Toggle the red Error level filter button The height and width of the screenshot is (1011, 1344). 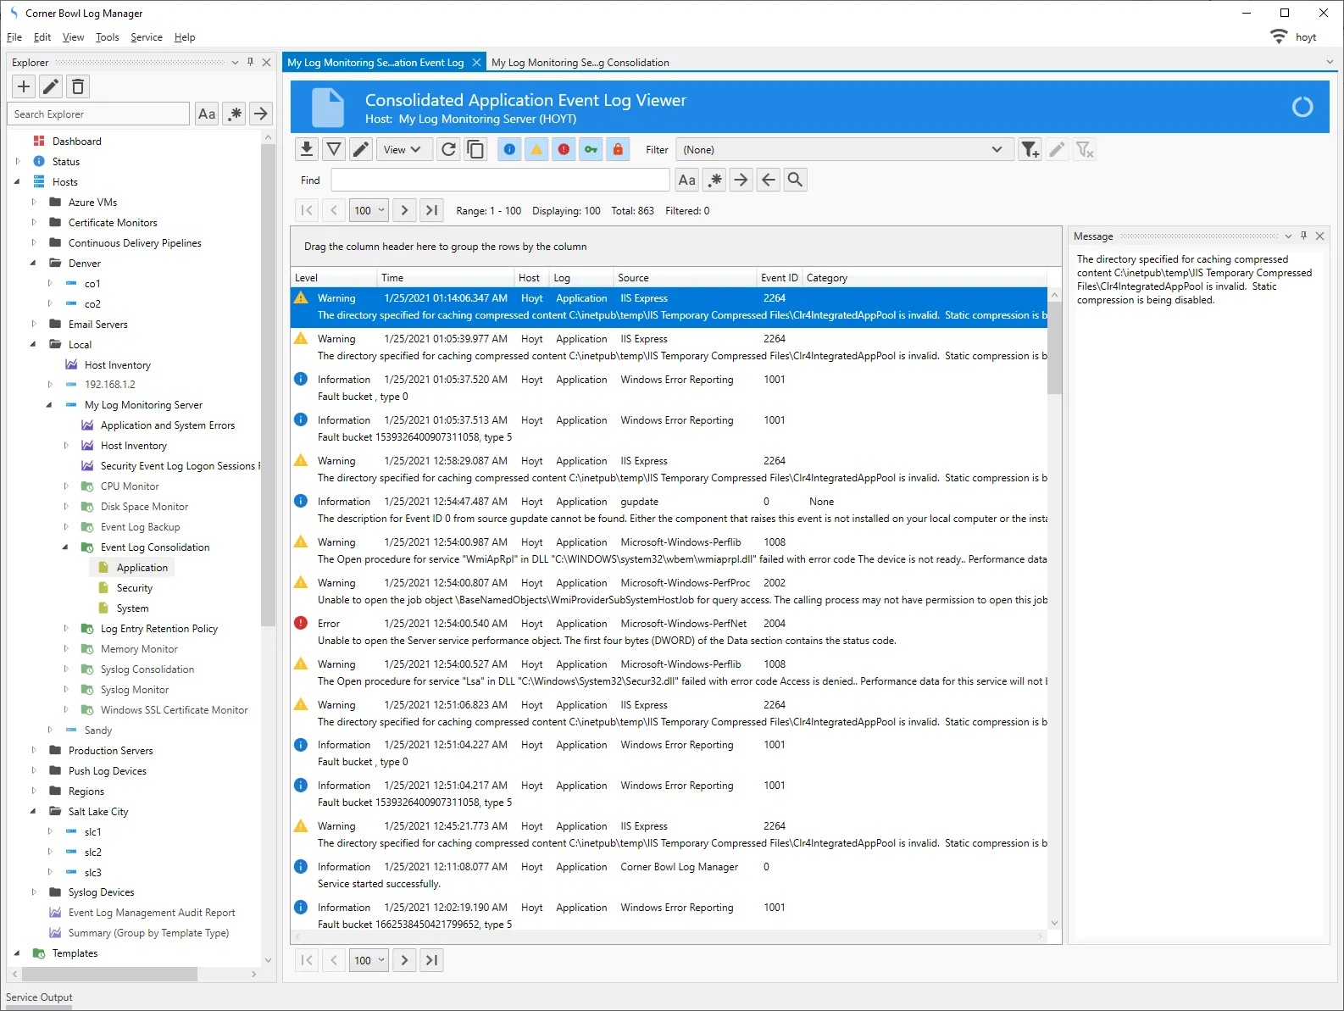tap(564, 150)
